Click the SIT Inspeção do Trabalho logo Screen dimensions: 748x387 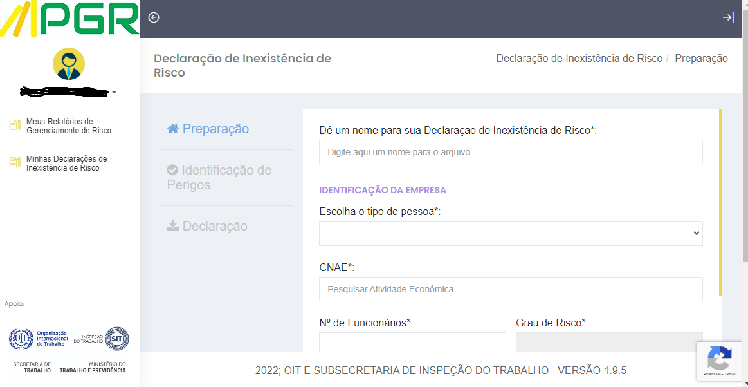[116, 338]
